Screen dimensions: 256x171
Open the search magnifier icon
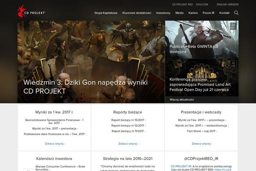tap(236, 13)
